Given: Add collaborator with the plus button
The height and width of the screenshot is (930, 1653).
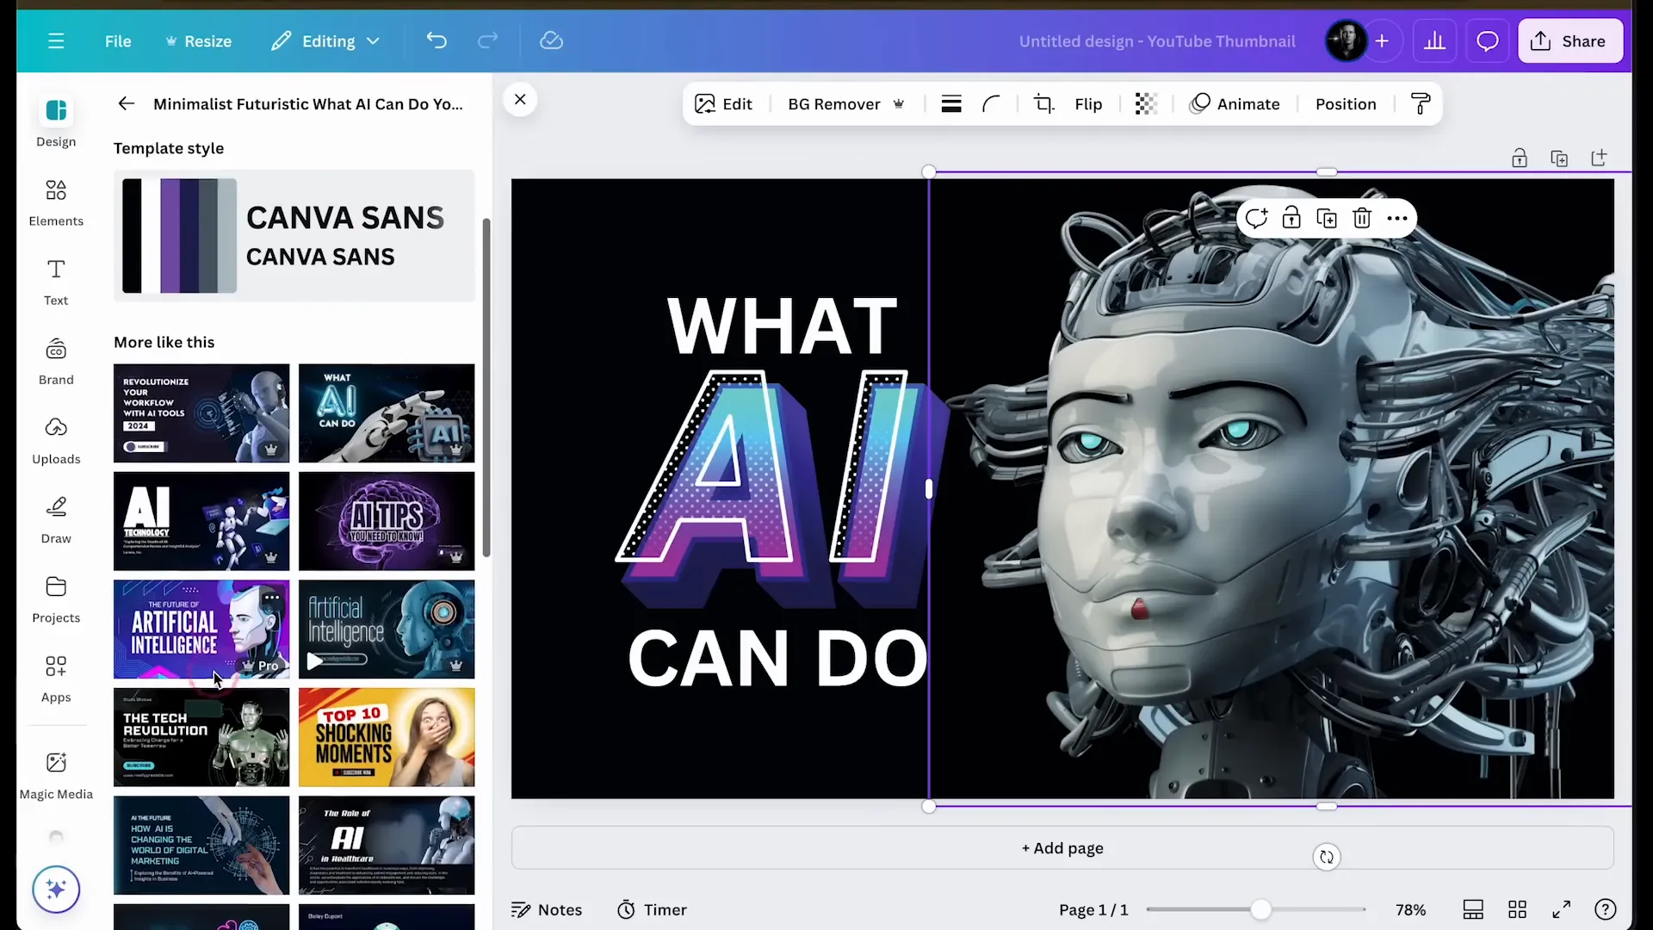Looking at the screenshot, I should tap(1382, 40).
